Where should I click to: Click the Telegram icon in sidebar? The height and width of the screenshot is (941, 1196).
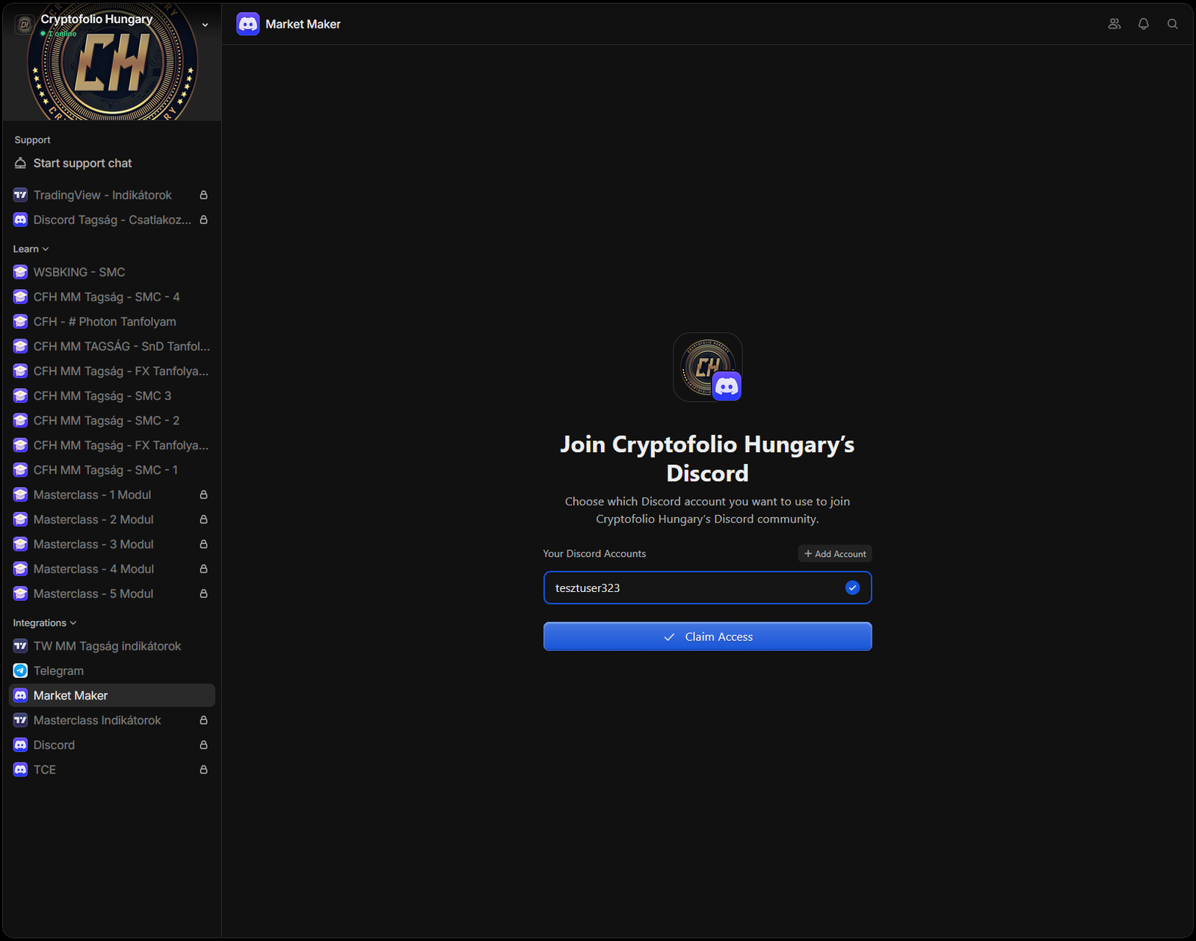(x=20, y=670)
